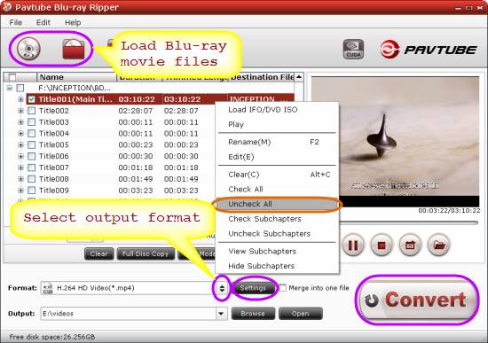
Task: Expand Title007 tree node
Action: pos(20,168)
